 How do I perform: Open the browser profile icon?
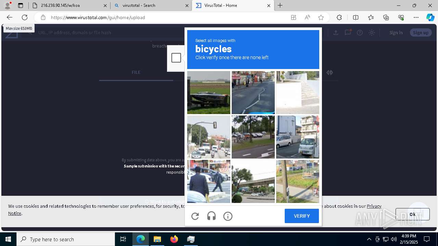8,5
